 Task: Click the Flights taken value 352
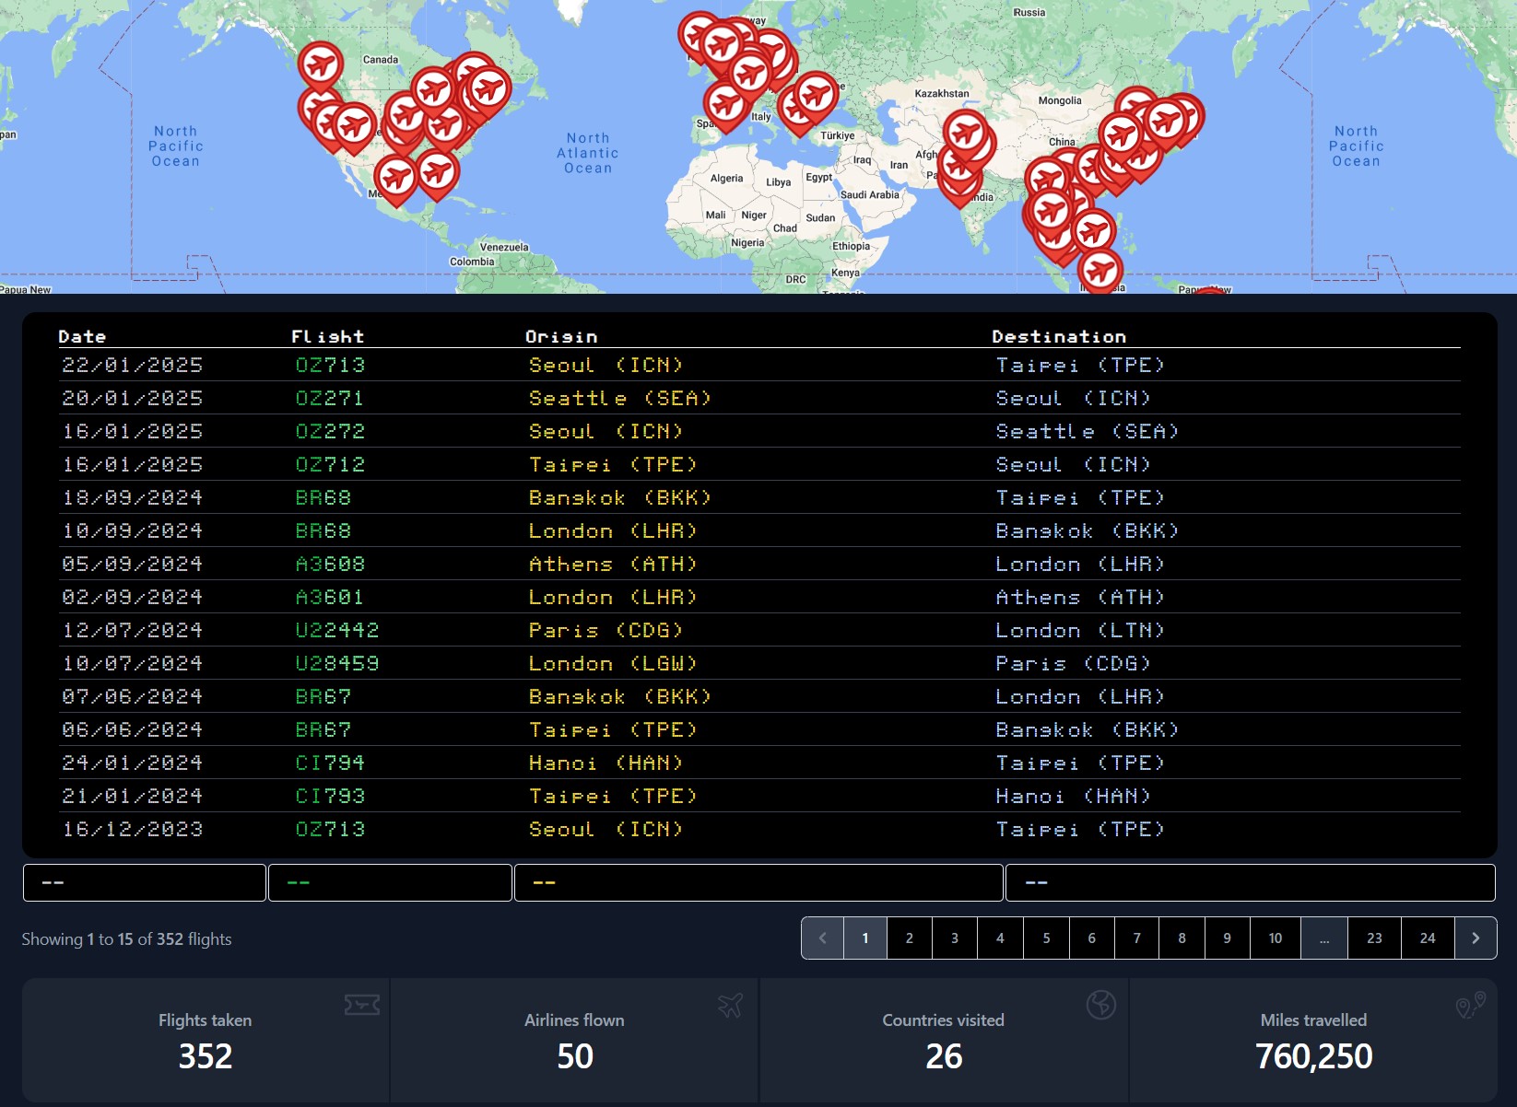pyautogui.click(x=206, y=1056)
